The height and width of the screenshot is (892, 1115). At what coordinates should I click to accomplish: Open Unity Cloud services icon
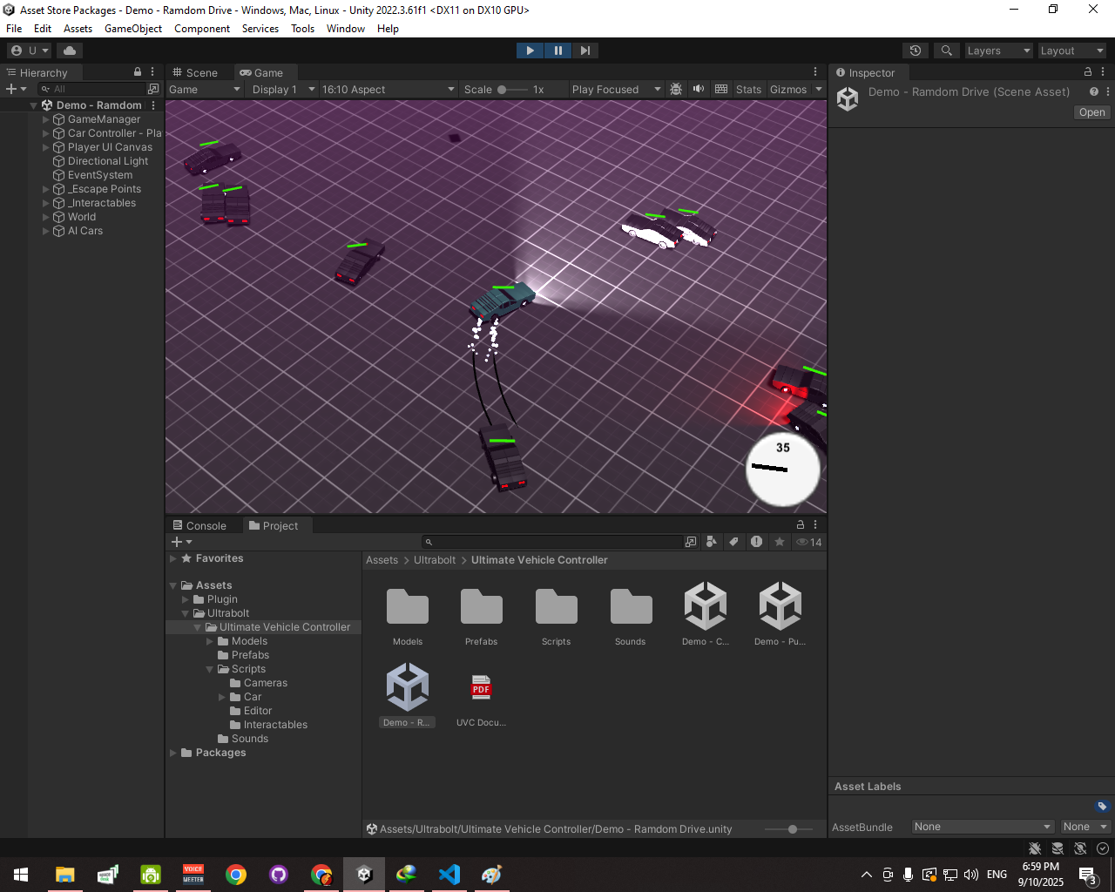70,51
